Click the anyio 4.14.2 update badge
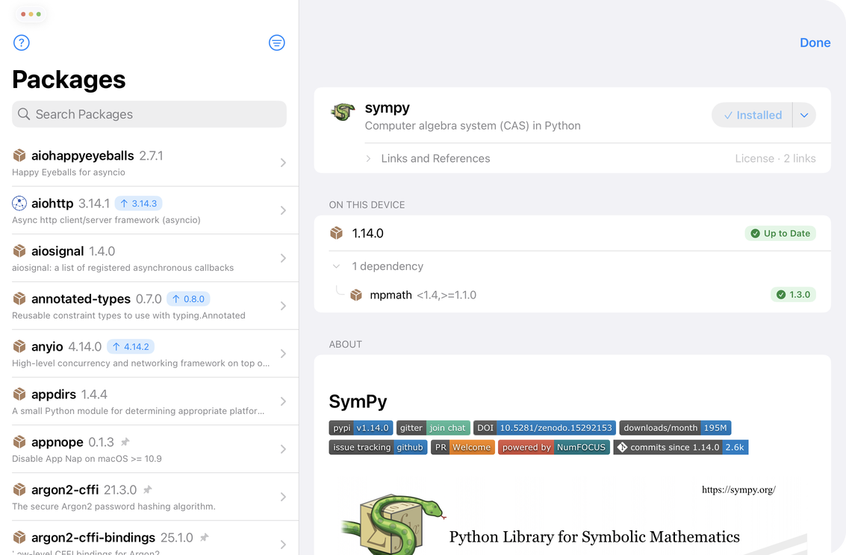The image size is (846, 555). (x=131, y=346)
